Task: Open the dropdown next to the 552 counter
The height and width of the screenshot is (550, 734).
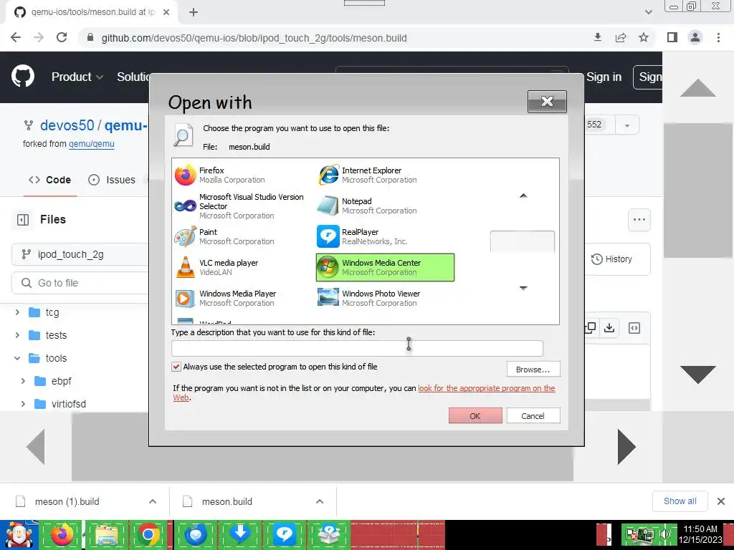Action: (x=626, y=125)
